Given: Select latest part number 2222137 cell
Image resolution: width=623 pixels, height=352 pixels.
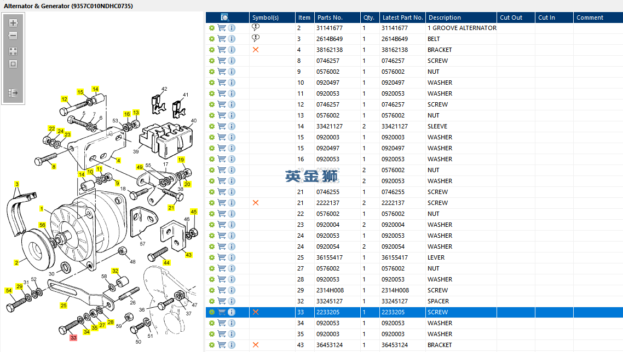Looking at the screenshot, I should (x=393, y=203).
